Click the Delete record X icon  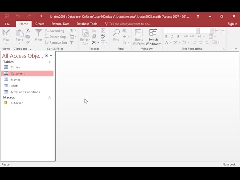(94, 43)
